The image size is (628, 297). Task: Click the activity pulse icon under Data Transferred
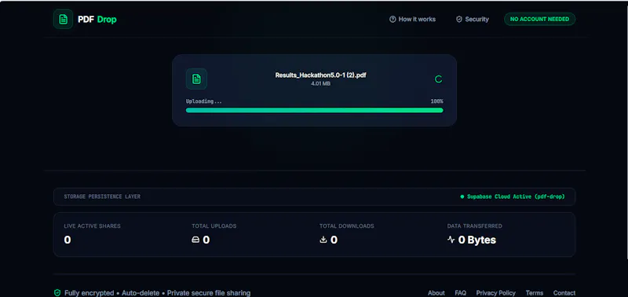[451, 240]
